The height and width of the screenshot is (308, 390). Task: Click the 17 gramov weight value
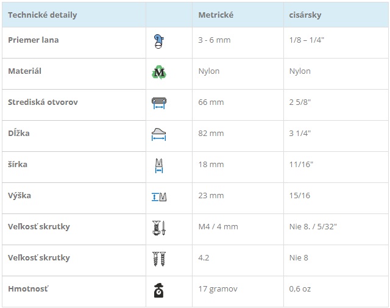pos(218,289)
